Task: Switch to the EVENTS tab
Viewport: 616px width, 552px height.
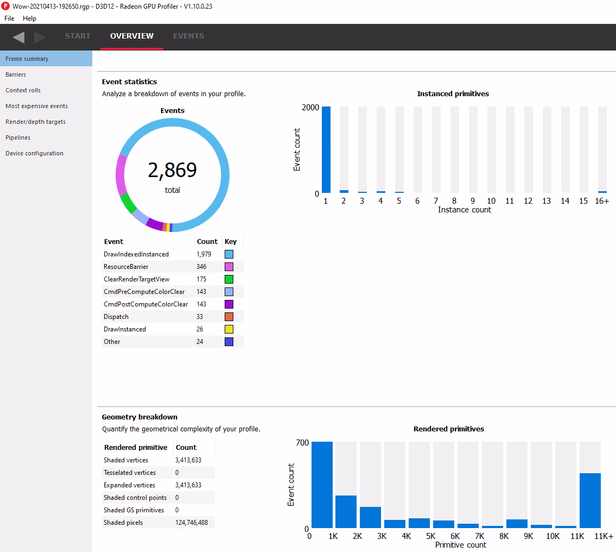Action: 188,36
